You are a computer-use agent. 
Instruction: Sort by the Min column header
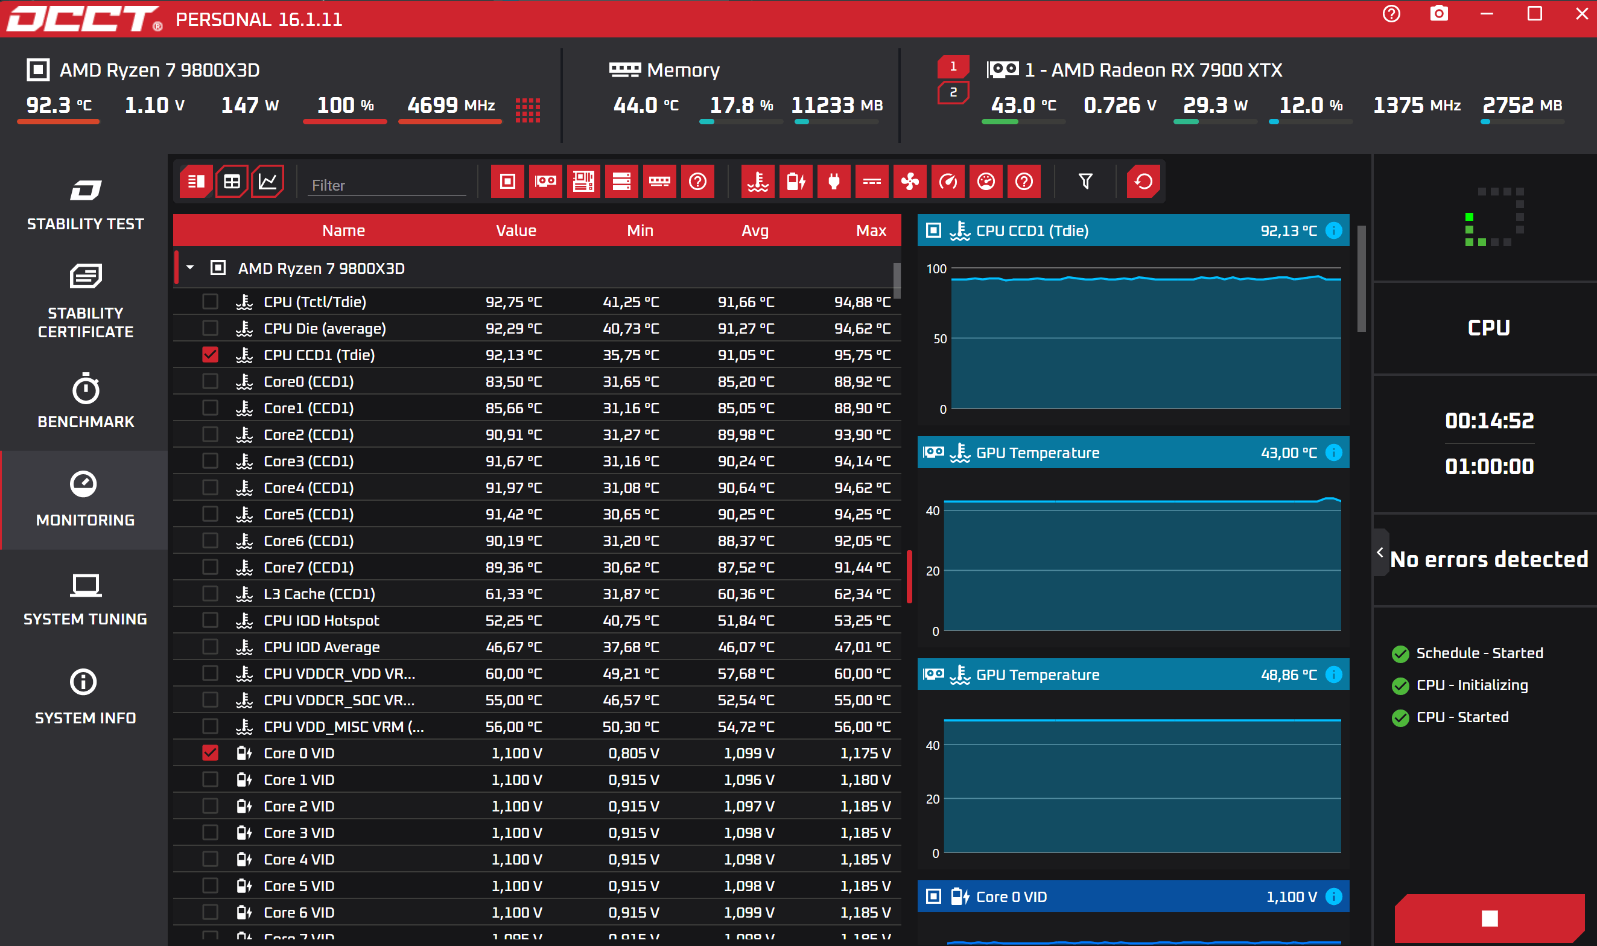[x=640, y=230]
